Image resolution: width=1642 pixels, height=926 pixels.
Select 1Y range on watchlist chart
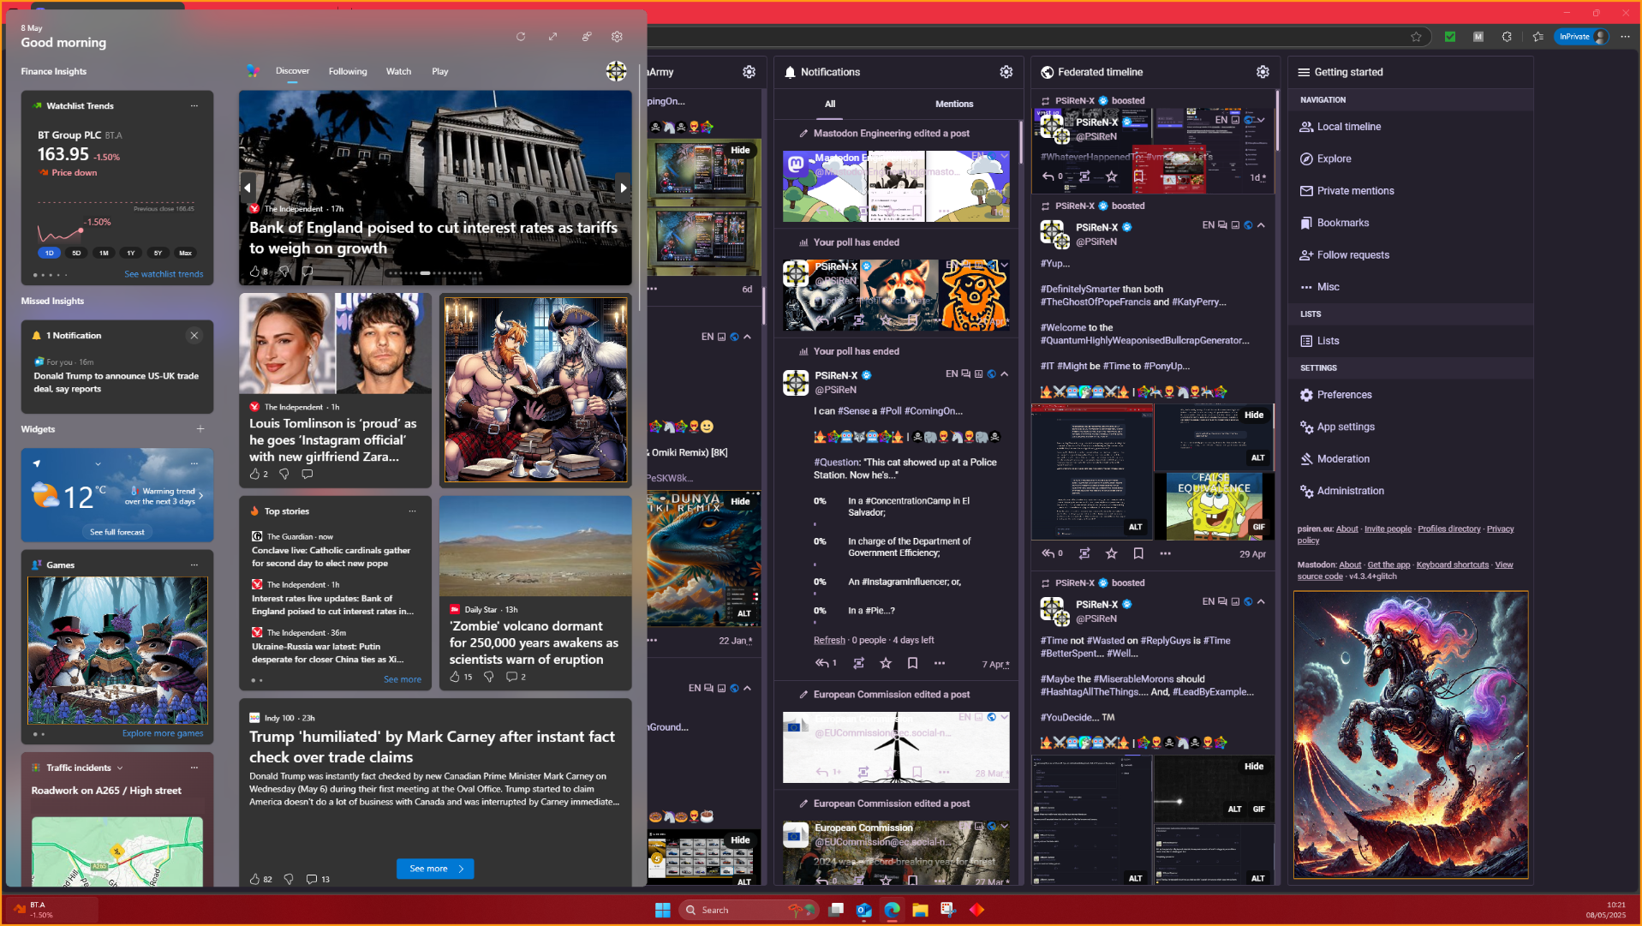coord(131,253)
